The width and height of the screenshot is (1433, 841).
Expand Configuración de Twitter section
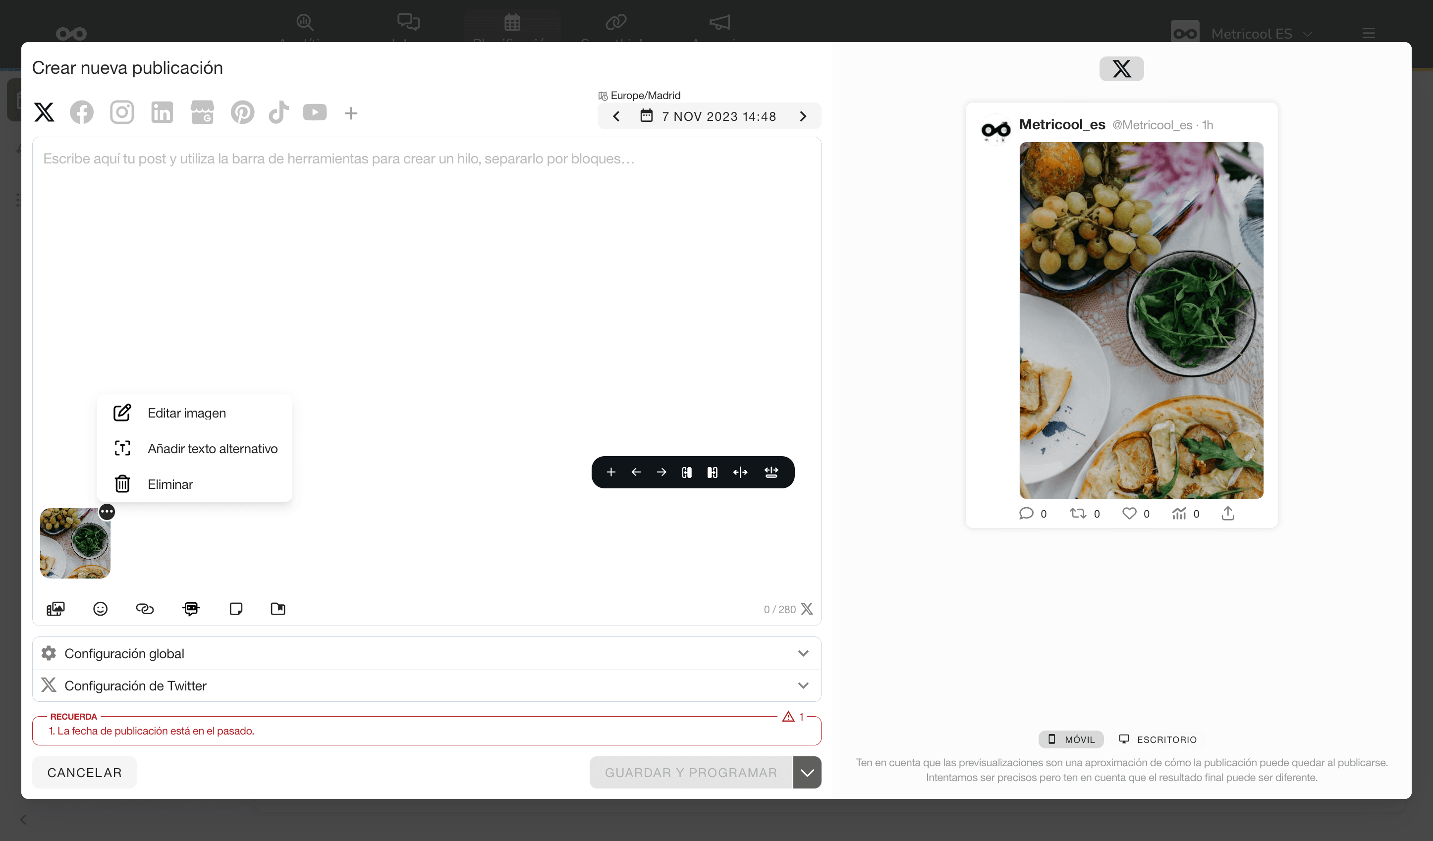pyautogui.click(x=427, y=686)
